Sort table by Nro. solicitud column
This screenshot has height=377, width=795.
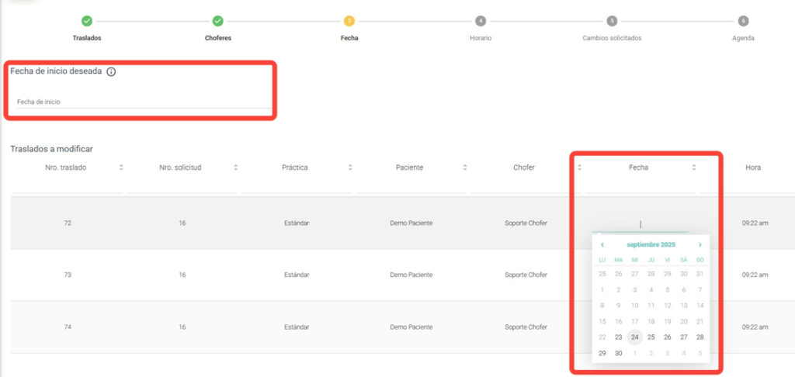coord(235,168)
